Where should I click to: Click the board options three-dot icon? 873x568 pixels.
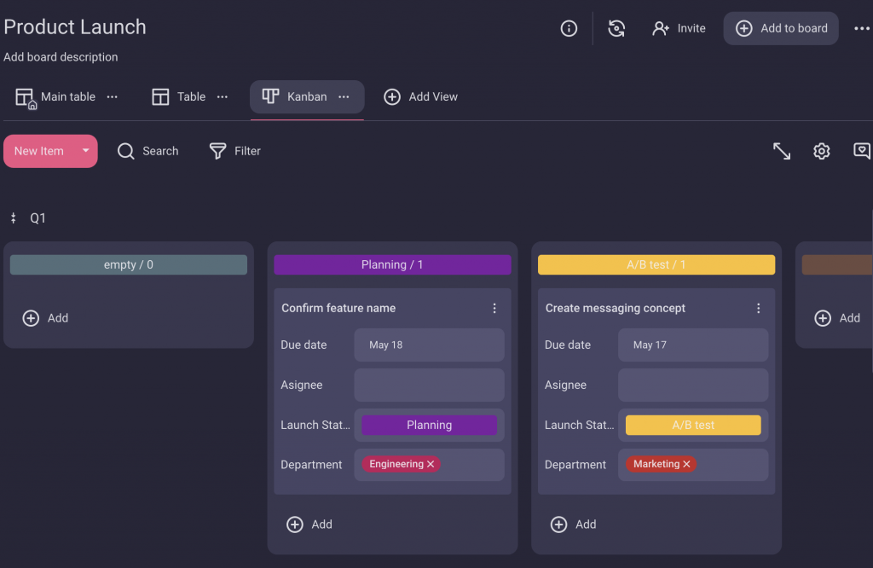(861, 28)
